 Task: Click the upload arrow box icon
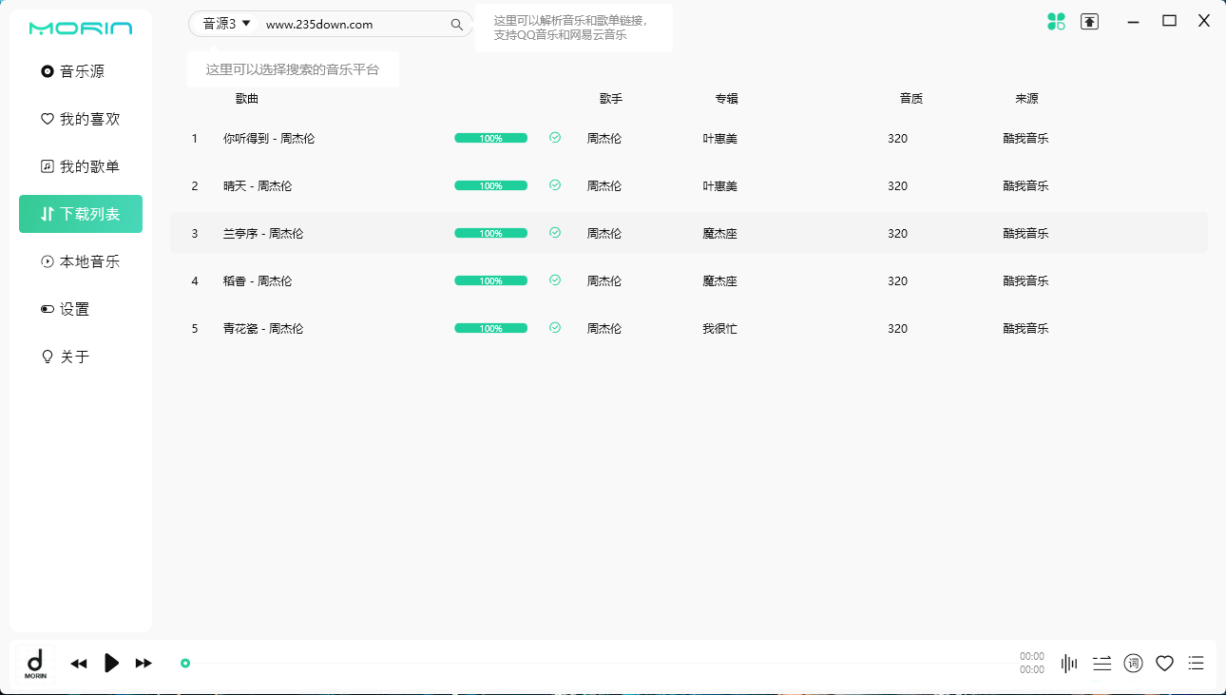(1089, 21)
